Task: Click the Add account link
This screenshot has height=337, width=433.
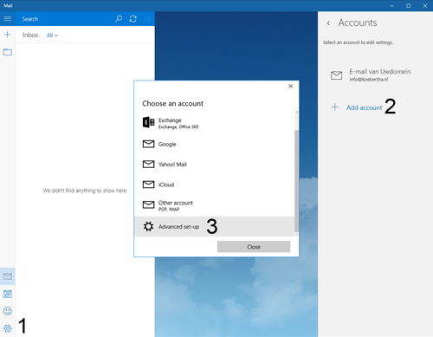Action: pos(364,107)
